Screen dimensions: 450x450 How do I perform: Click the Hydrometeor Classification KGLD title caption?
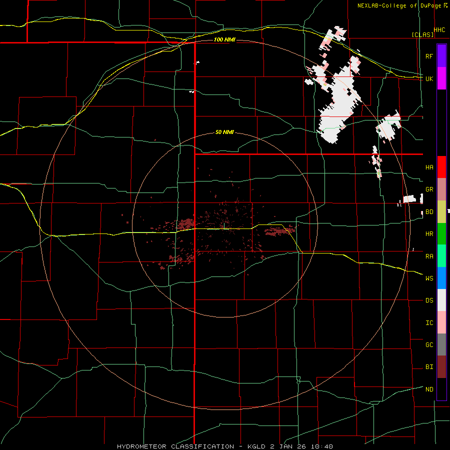point(224,446)
